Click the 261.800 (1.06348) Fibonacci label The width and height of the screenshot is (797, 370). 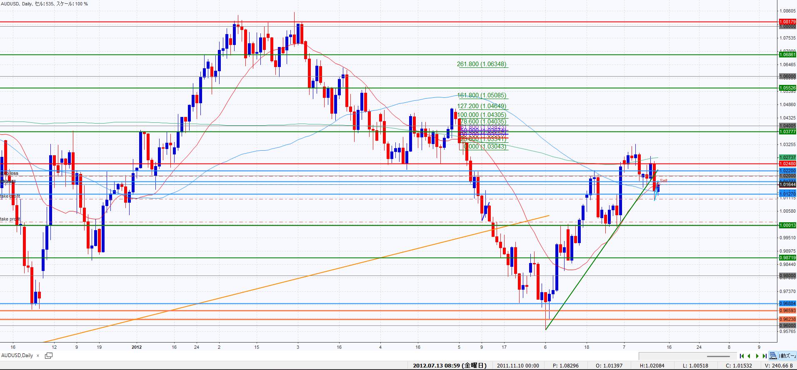482,64
